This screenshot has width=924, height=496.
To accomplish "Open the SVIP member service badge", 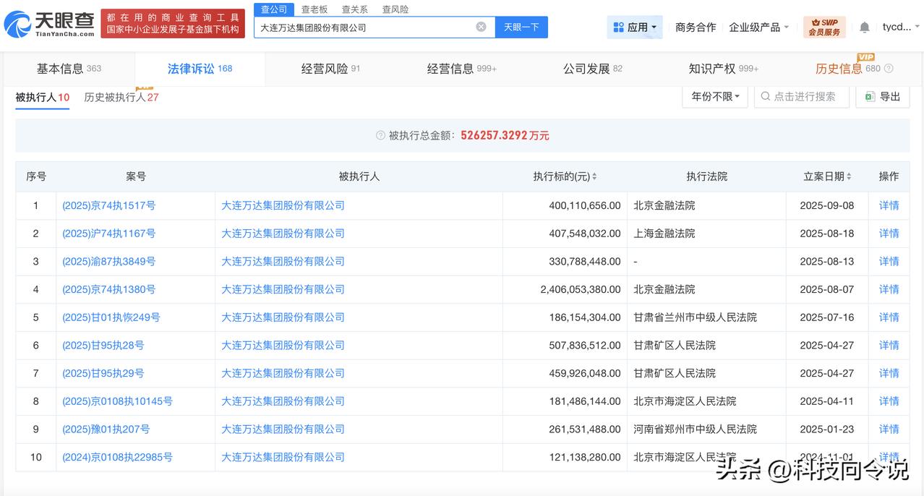I will point(824,27).
